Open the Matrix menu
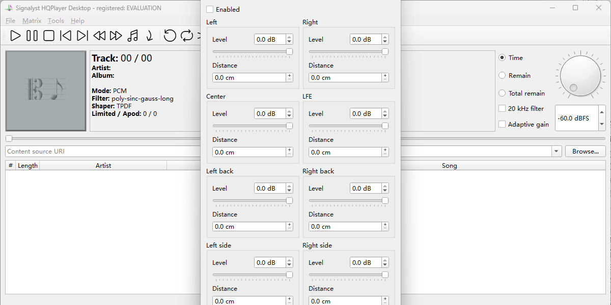 point(32,21)
